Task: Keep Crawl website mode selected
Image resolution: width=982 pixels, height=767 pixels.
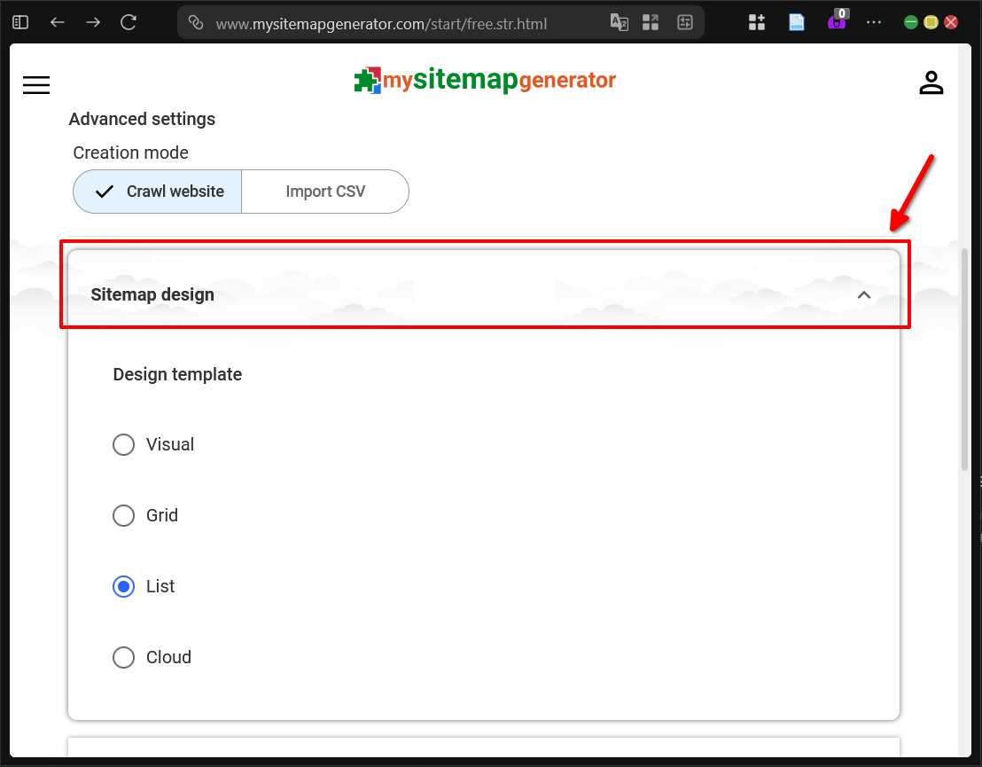Action: (x=156, y=192)
